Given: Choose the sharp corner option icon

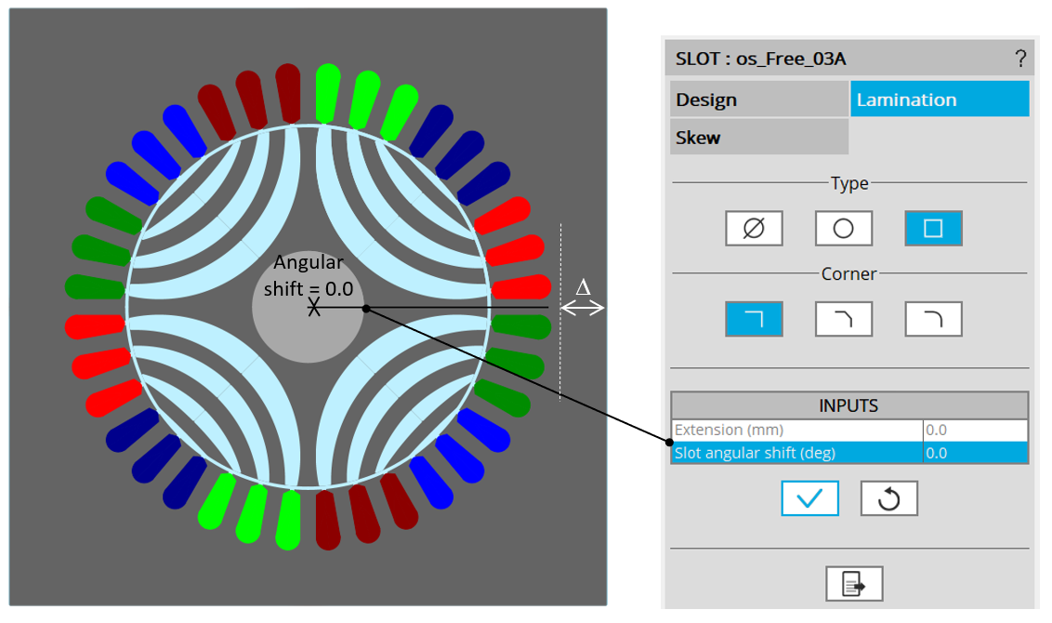Looking at the screenshot, I should [754, 319].
